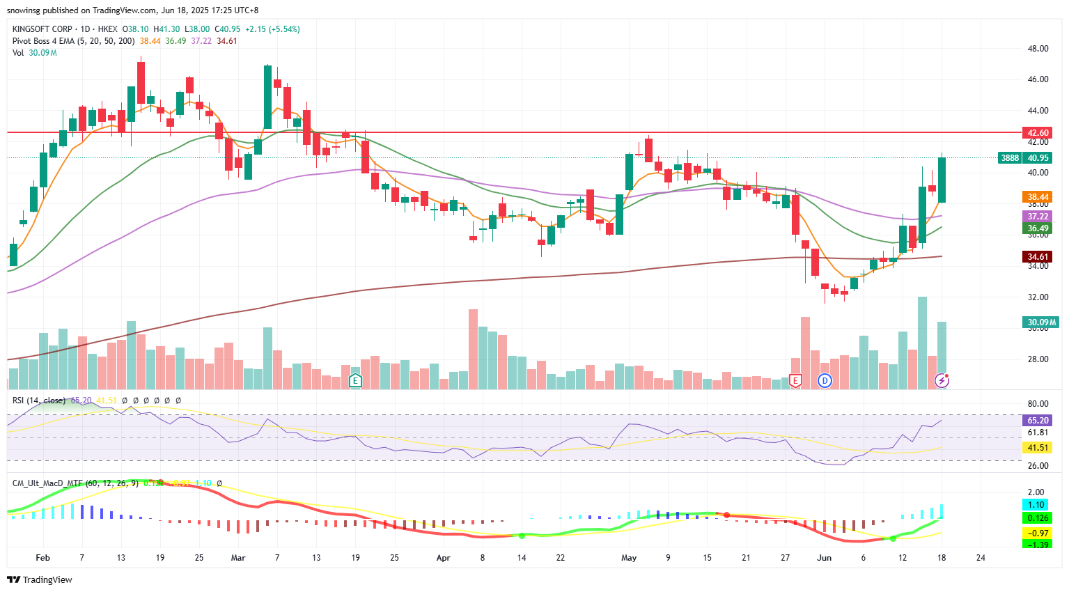Click the published header text with Jun 18, 2025
This screenshot has width=1069, height=592.
pos(132,10)
